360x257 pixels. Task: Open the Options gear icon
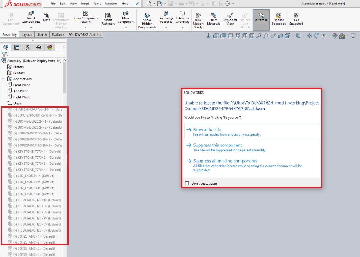coord(228,3)
